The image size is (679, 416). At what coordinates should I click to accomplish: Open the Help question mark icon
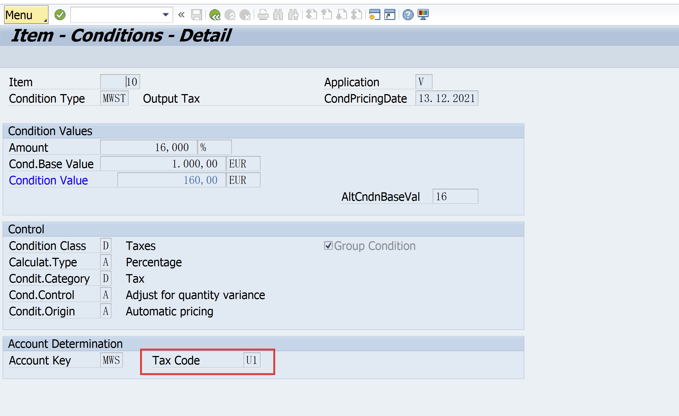pos(408,15)
